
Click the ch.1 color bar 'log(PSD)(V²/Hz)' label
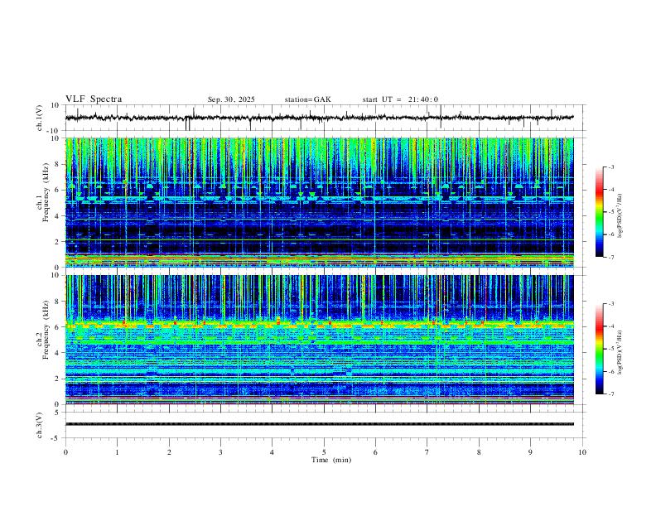[x=620, y=216]
